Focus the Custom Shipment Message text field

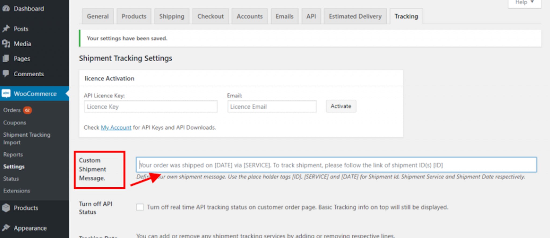click(336, 165)
